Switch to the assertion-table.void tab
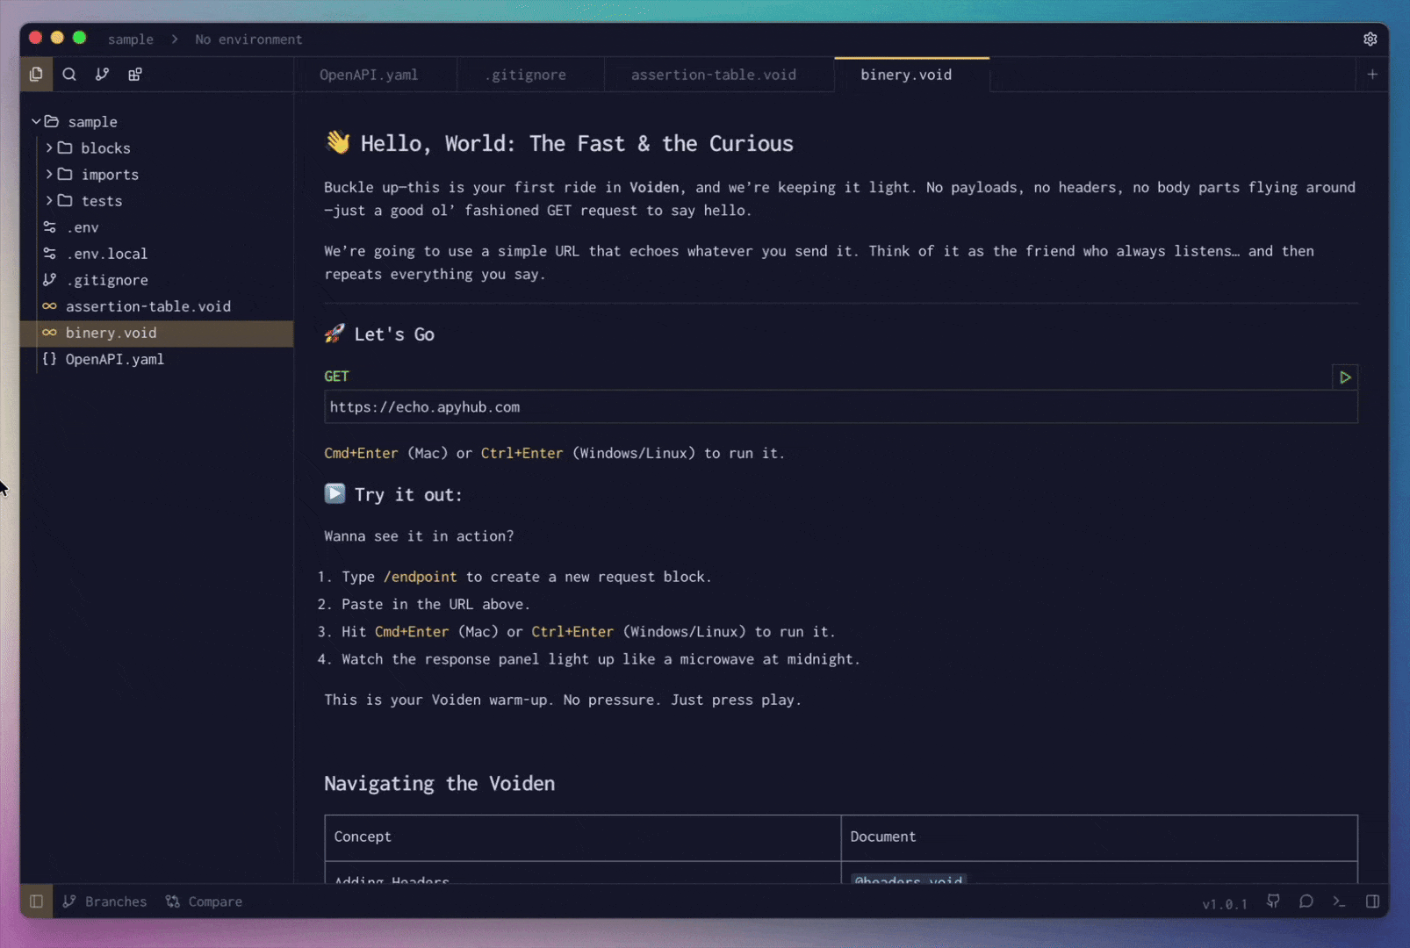The height and width of the screenshot is (948, 1410). pyautogui.click(x=713, y=75)
